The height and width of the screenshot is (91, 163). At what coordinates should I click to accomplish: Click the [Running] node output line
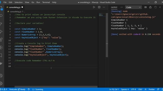(119, 11)
